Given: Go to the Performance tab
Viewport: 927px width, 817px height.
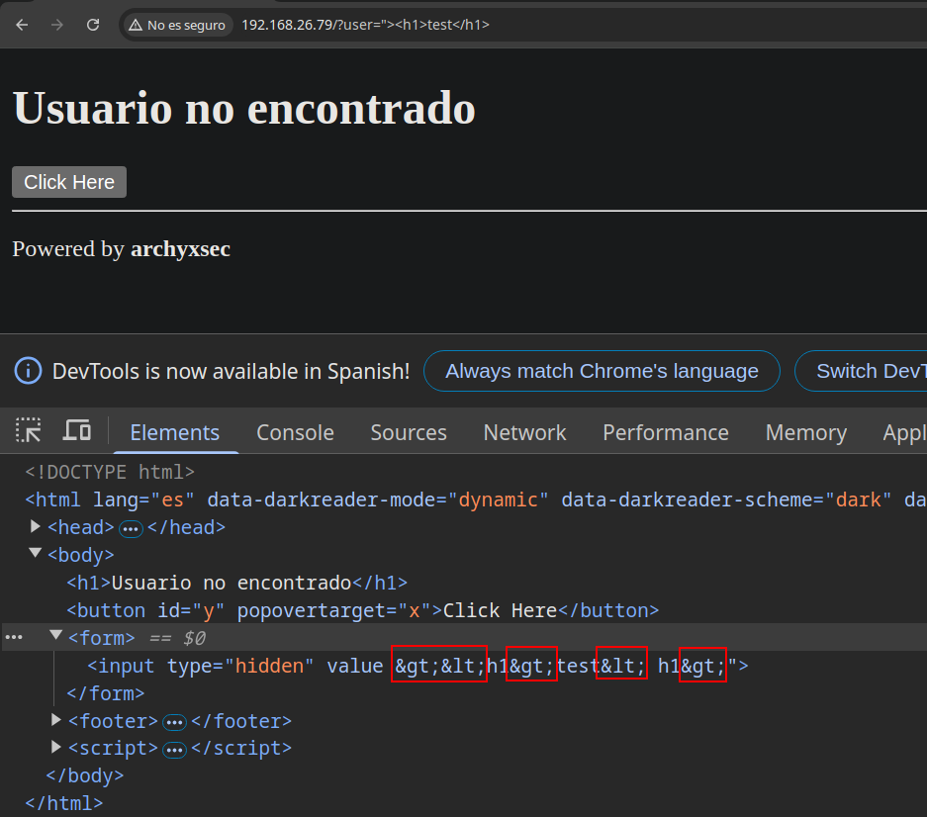Looking at the screenshot, I should pyautogui.click(x=665, y=432).
